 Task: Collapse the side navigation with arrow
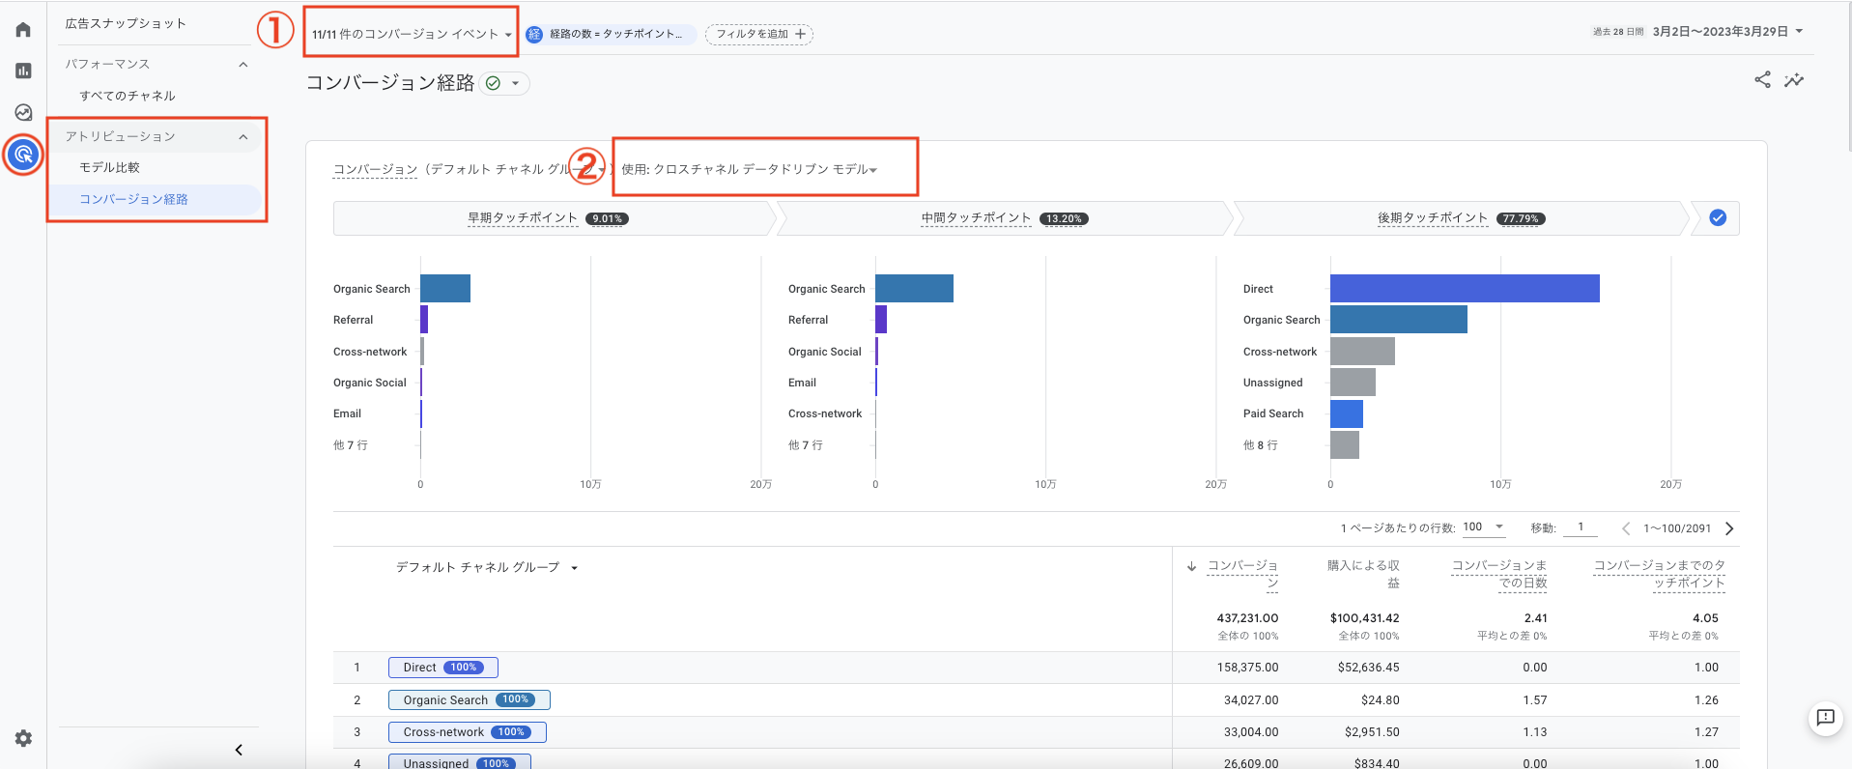[239, 750]
